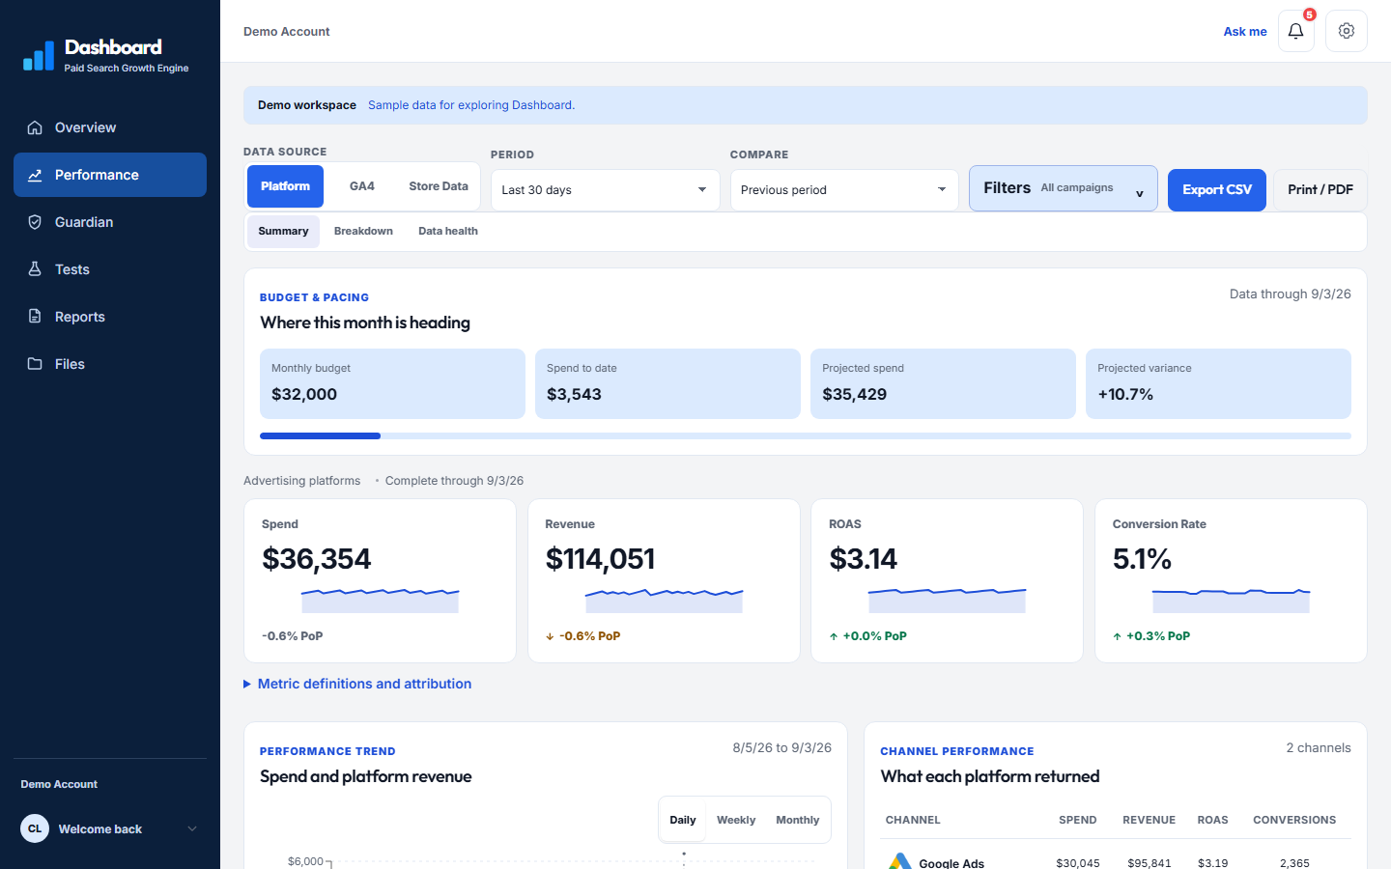Click the Reports document icon
1391x869 pixels.
(35, 317)
